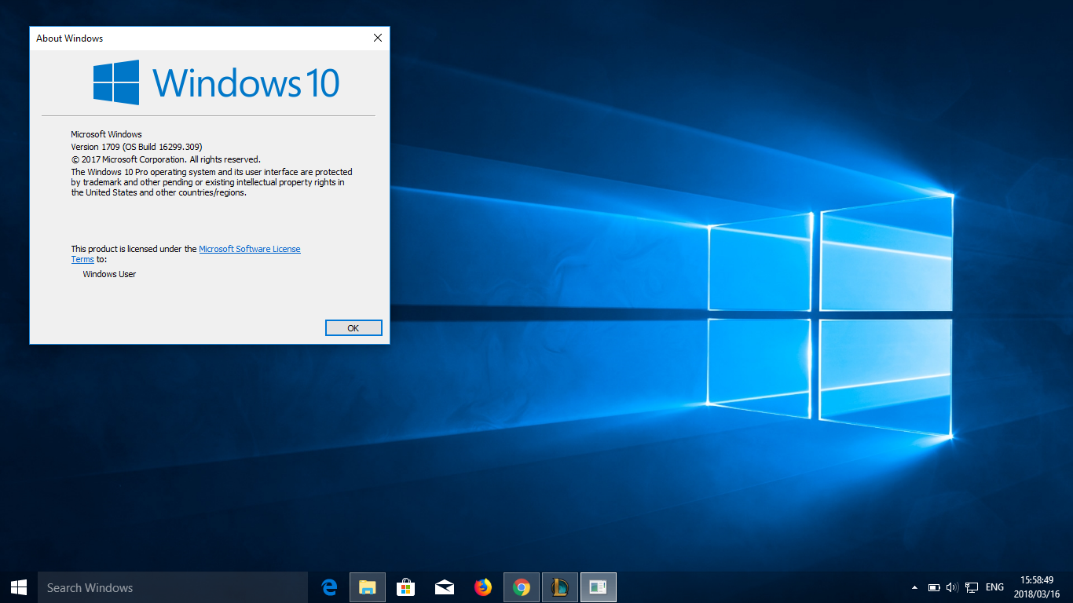Open the Windows Start menu
Screen dimensions: 1073x603
click(x=19, y=587)
